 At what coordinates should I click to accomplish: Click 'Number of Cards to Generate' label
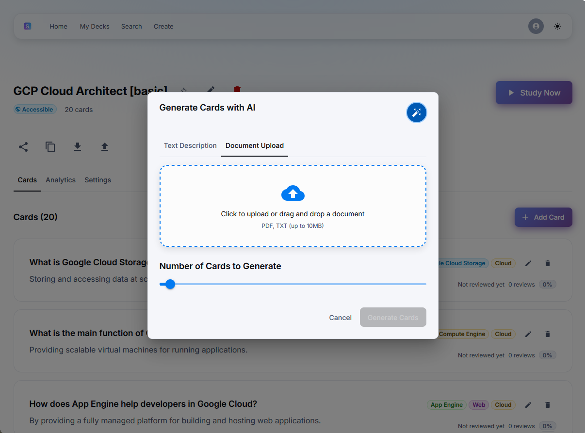click(220, 266)
